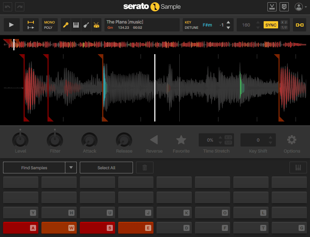Select the KEY mode label

(188, 22)
